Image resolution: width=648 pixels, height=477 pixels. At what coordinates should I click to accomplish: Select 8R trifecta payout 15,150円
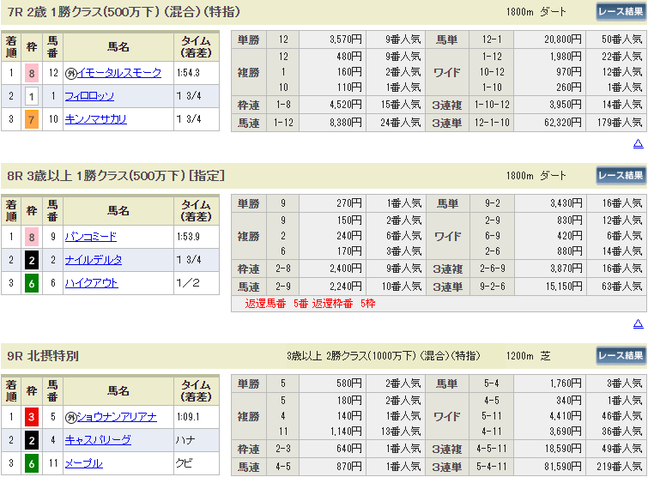(x=564, y=287)
